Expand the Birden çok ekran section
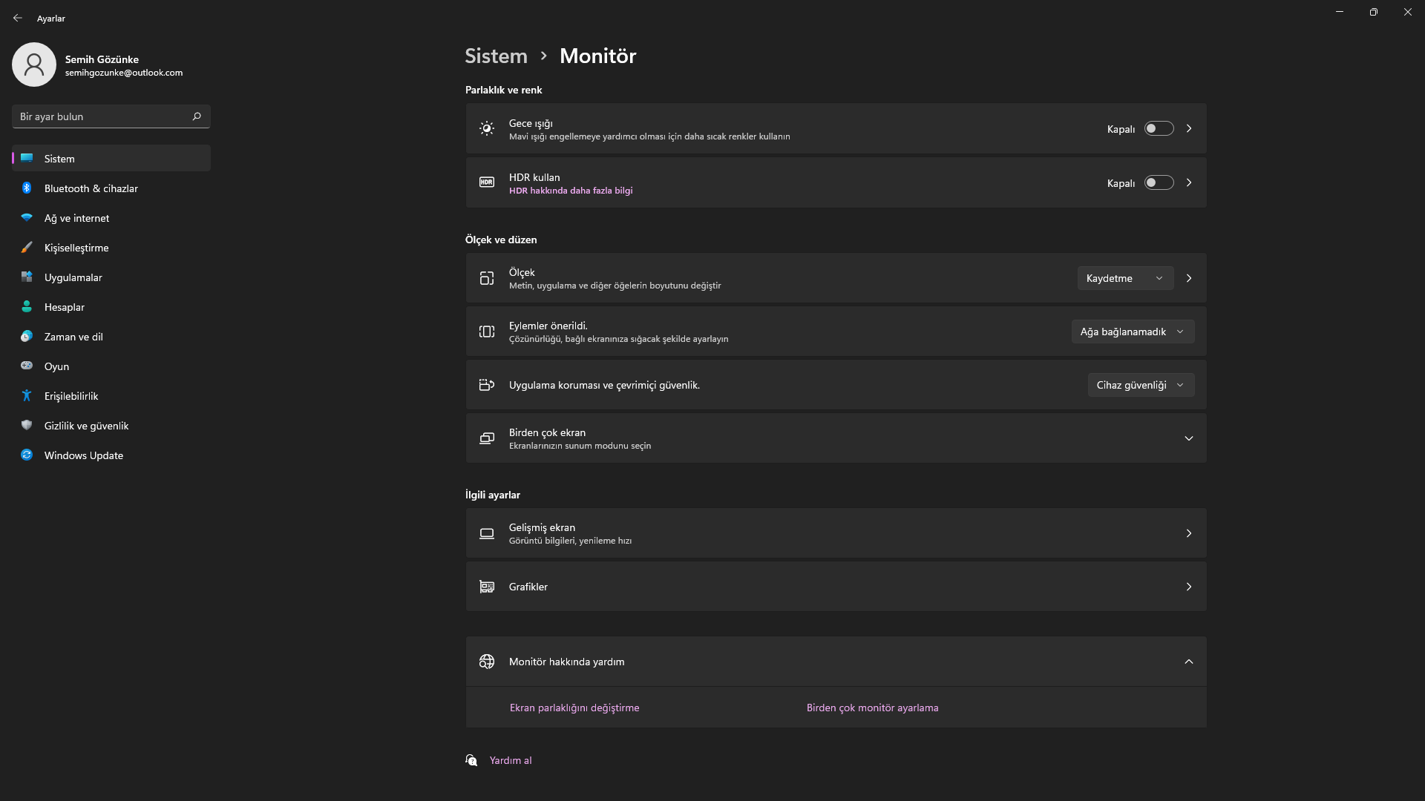The width and height of the screenshot is (1425, 801). point(1188,438)
